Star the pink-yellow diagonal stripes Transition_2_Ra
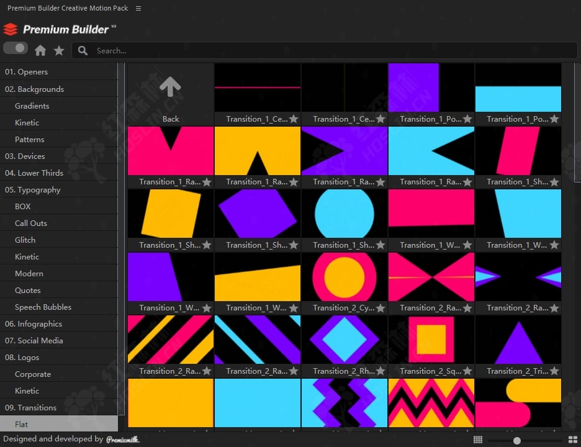Viewport: 581px width, 447px height. pyautogui.click(x=207, y=371)
